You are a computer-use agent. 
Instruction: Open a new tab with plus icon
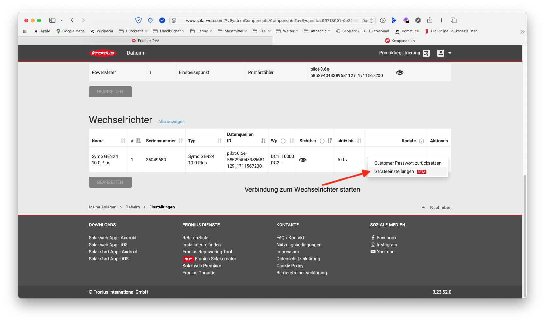click(441, 20)
